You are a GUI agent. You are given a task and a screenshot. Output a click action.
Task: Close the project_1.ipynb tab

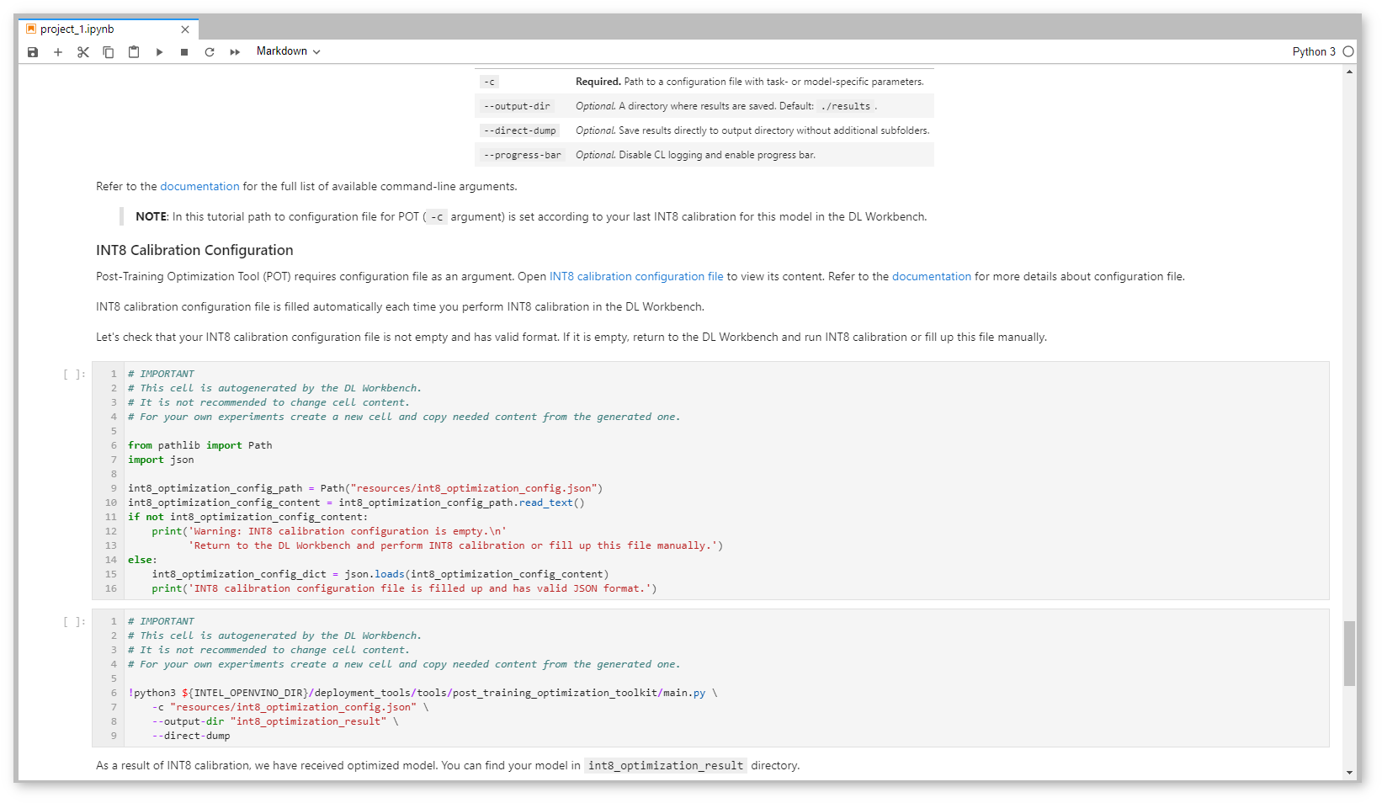(x=185, y=29)
